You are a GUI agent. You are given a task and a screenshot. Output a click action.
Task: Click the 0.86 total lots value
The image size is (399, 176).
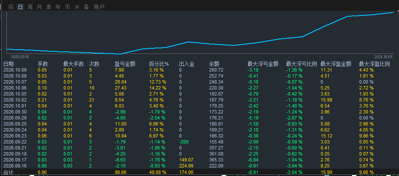tap(42, 172)
